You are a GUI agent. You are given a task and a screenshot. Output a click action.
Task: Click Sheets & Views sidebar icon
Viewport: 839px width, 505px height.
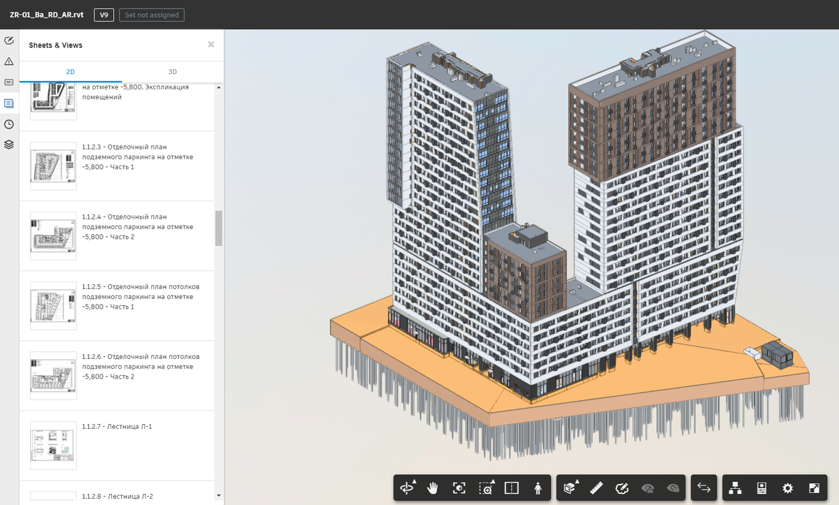(9, 103)
